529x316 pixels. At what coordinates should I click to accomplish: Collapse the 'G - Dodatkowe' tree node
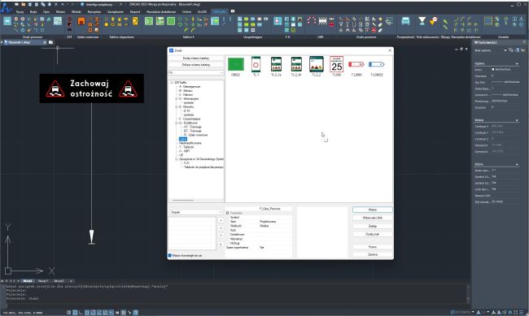pos(176,123)
